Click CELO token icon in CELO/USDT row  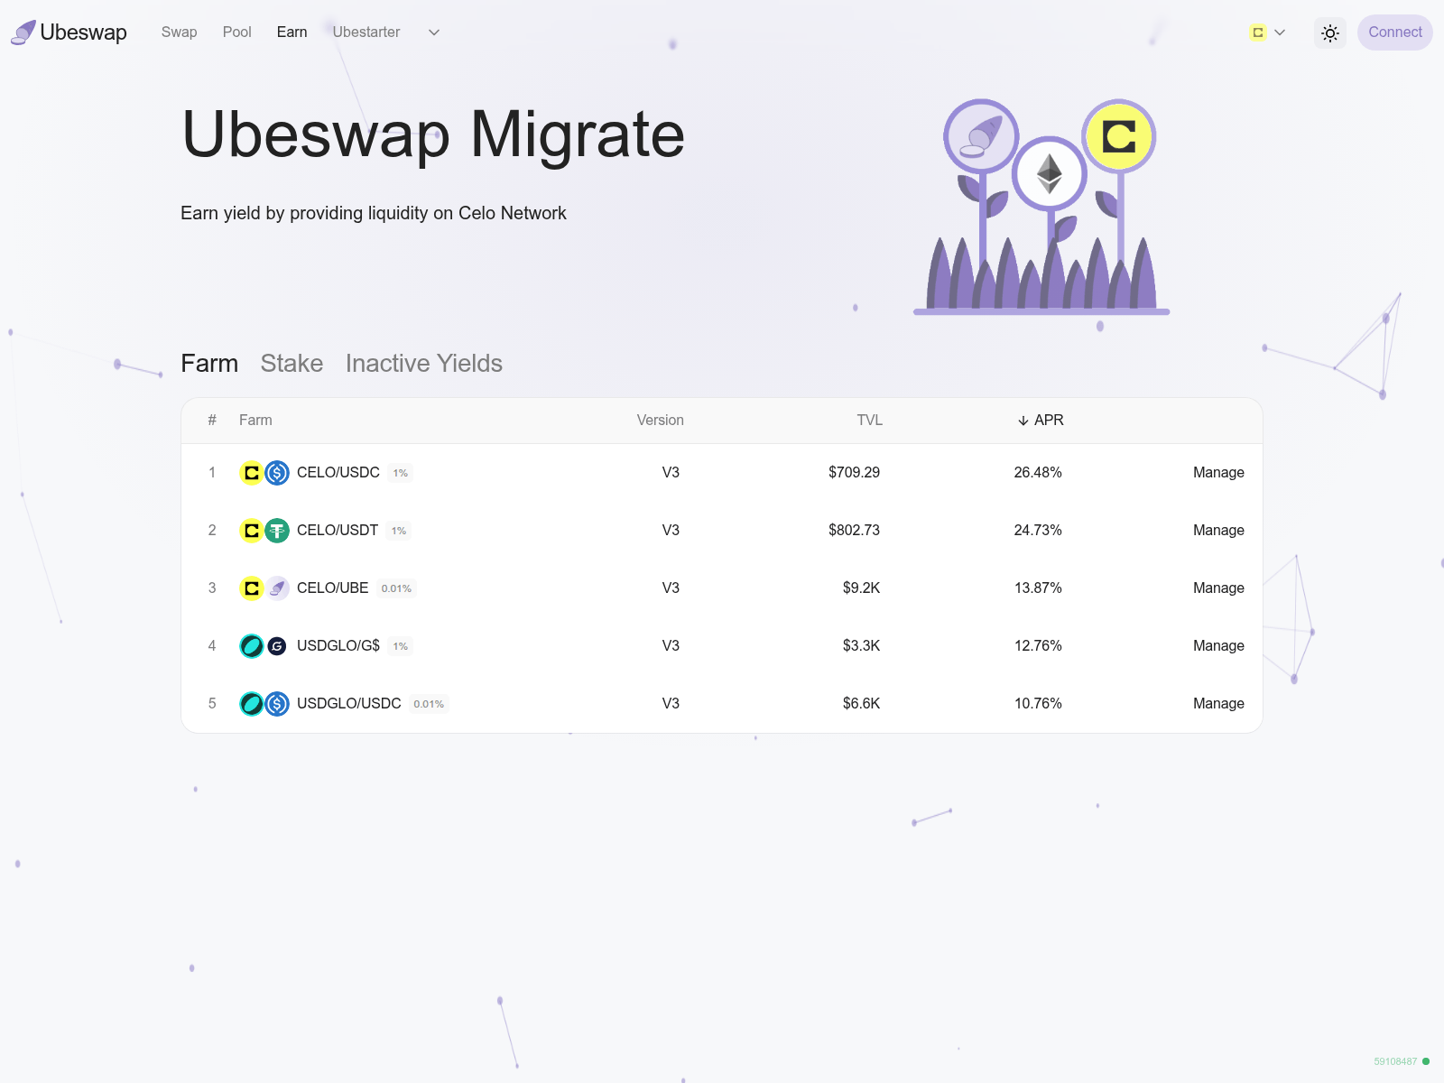[252, 531]
